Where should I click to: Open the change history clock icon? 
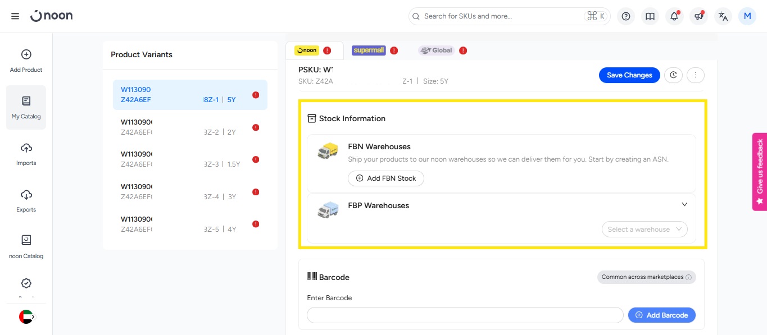[x=673, y=75]
